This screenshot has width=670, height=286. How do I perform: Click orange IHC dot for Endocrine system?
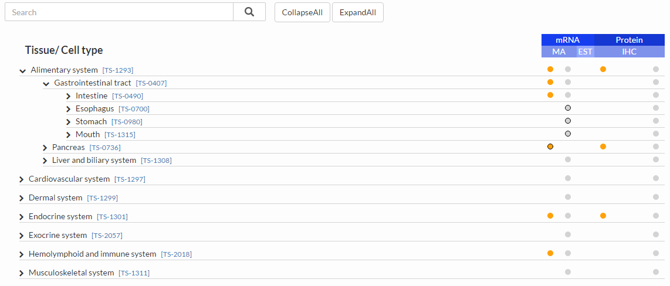pos(603,216)
